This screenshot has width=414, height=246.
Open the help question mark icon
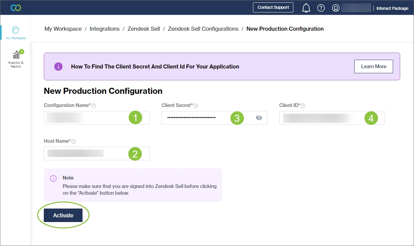[x=321, y=8]
